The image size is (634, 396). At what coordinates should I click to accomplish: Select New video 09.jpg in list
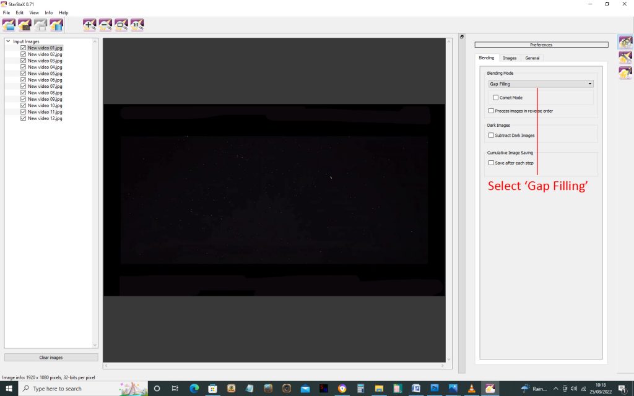[x=45, y=99]
